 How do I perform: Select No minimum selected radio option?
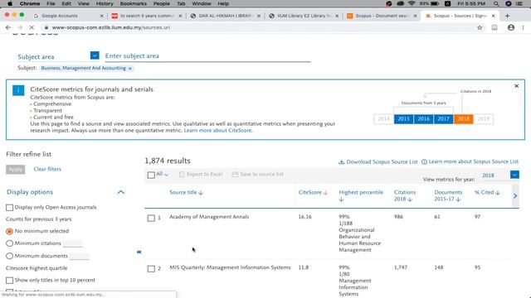tap(9, 232)
